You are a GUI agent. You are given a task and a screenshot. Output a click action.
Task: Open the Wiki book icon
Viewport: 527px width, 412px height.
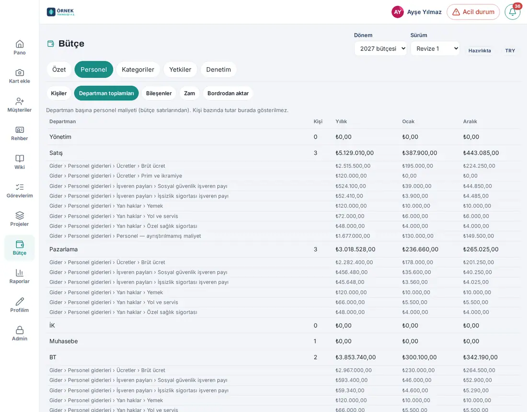(x=20, y=159)
